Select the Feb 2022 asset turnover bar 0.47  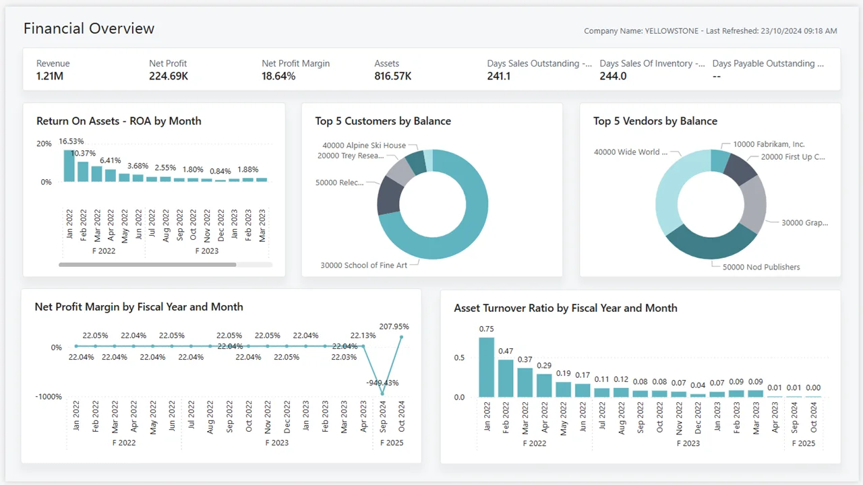pyautogui.click(x=506, y=379)
